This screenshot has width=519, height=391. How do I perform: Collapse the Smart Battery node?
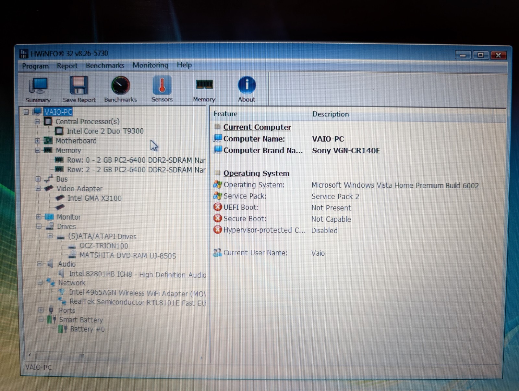41,319
